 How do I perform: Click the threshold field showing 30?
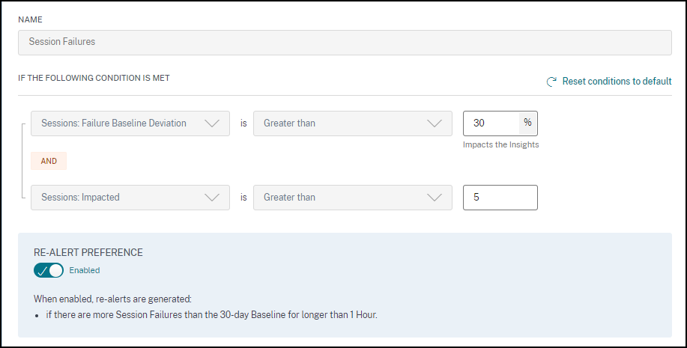click(x=491, y=123)
